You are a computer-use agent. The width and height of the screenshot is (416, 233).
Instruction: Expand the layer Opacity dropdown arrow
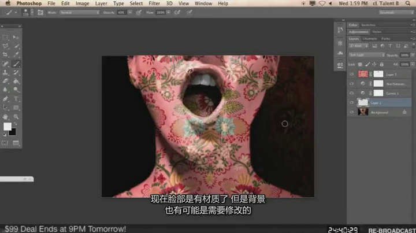click(413, 55)
